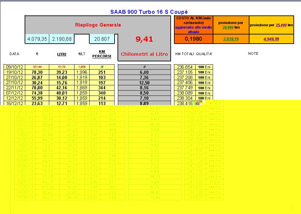This screenshot has height=214, width=301.
Task: Select the amount cell 26,87
Action: point(37,77)
